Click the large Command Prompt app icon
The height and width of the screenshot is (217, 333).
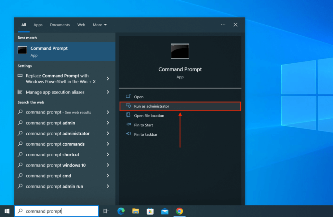pos(180,51)
